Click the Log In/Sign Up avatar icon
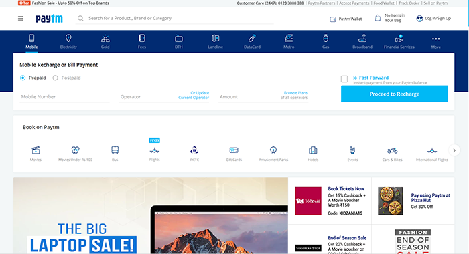This screenshot has height=254, width=469. pyautogui.click(x=419, y=19)
